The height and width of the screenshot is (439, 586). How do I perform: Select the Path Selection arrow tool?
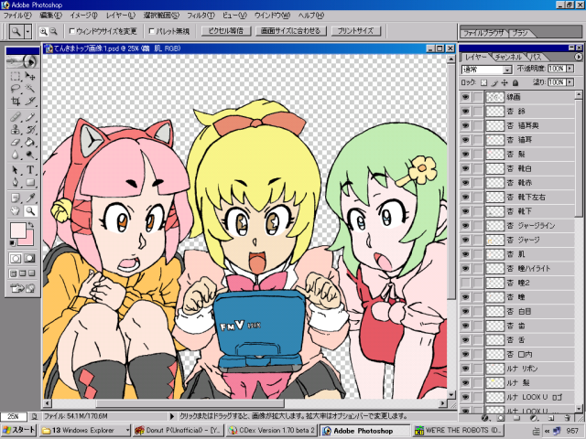tap(16, 170)
